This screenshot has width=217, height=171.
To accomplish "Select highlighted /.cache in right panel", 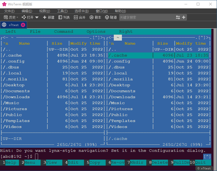I will [x=158, y=55].
